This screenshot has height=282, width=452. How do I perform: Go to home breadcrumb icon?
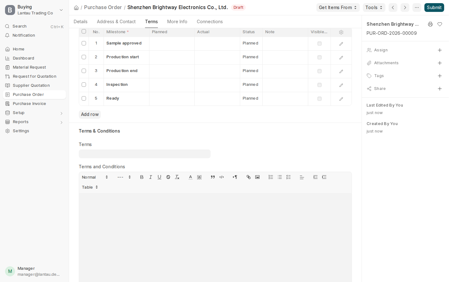coord(76,8)
